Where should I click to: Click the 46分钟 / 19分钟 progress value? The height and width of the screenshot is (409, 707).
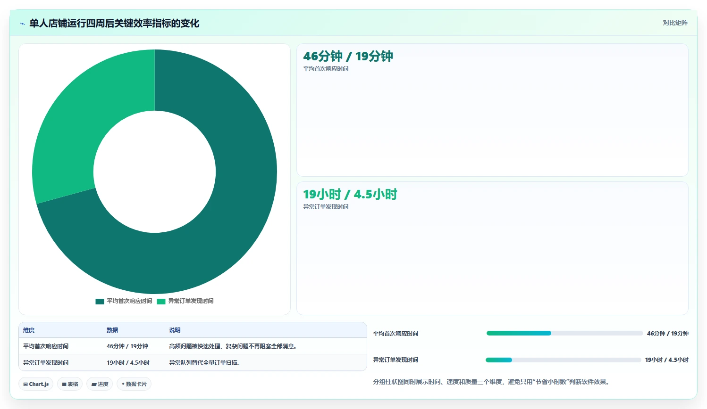[x=667, y=334]
